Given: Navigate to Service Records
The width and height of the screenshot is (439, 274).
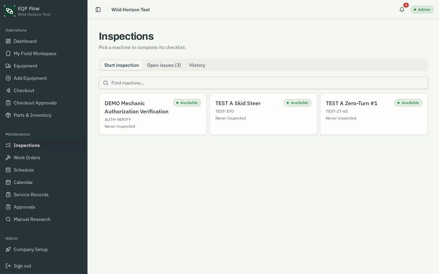Looking at the screenshot, I should [44, 195].
